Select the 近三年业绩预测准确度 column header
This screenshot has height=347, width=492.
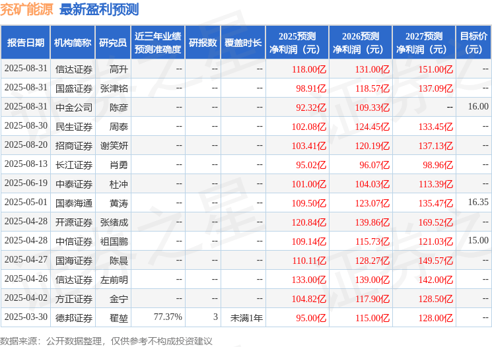tap(158, 43)
